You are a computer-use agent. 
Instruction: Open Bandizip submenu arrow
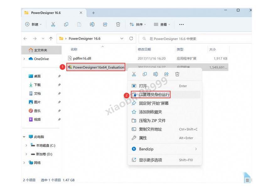[x=196, y=149]
